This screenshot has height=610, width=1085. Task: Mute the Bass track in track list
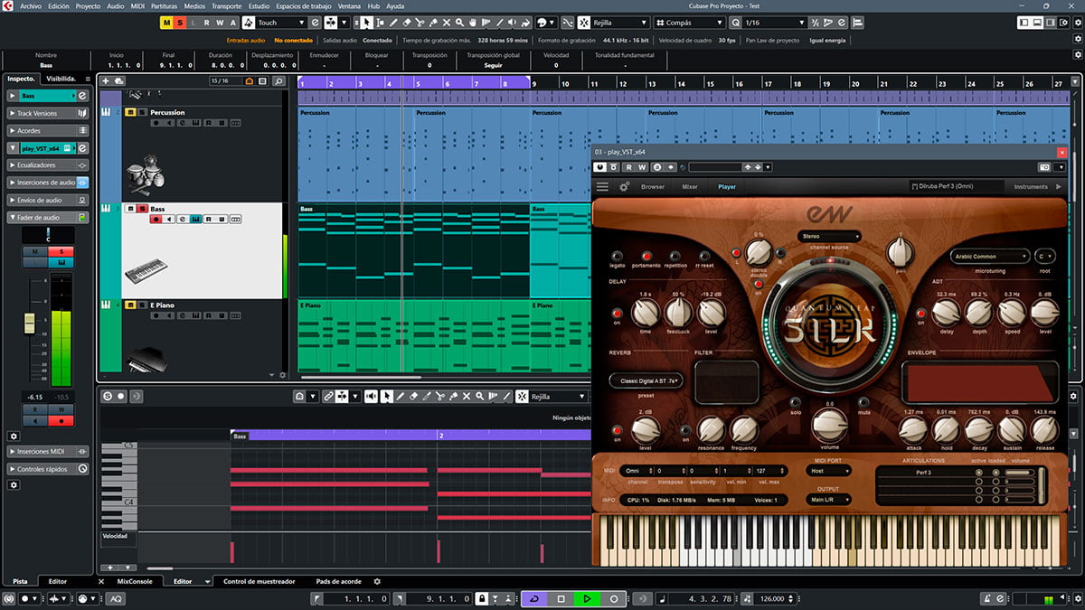coord(130,209)
